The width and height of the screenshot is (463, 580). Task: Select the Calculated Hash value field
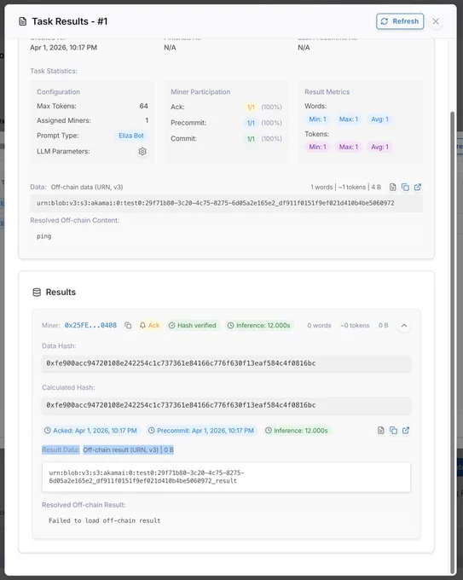(x=226, y=405)
